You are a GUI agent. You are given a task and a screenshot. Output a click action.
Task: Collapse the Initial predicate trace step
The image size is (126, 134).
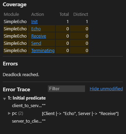[4, 99]
